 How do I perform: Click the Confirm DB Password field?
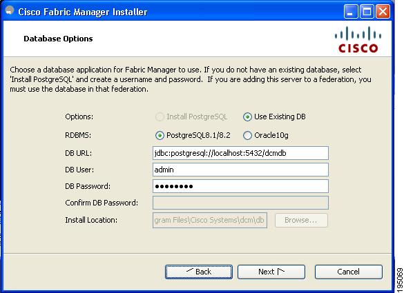240,203
